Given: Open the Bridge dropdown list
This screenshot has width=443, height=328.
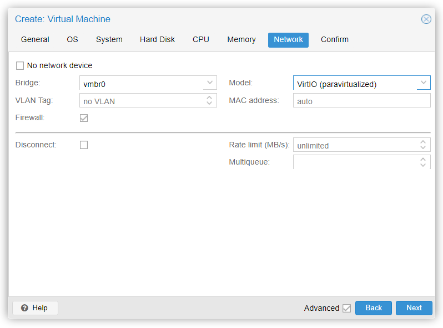Looking at the screenshot, I should (210, 83).
